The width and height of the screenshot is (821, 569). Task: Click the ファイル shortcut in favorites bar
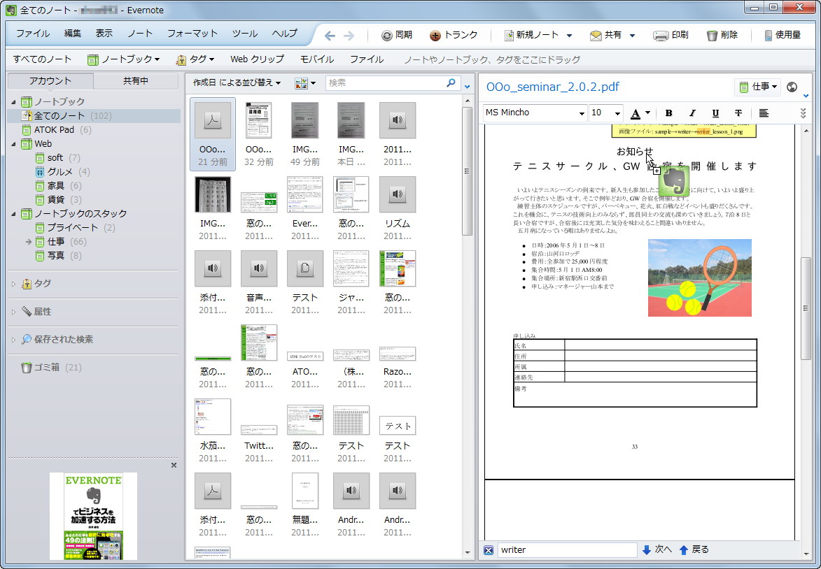tap(367, 59)
